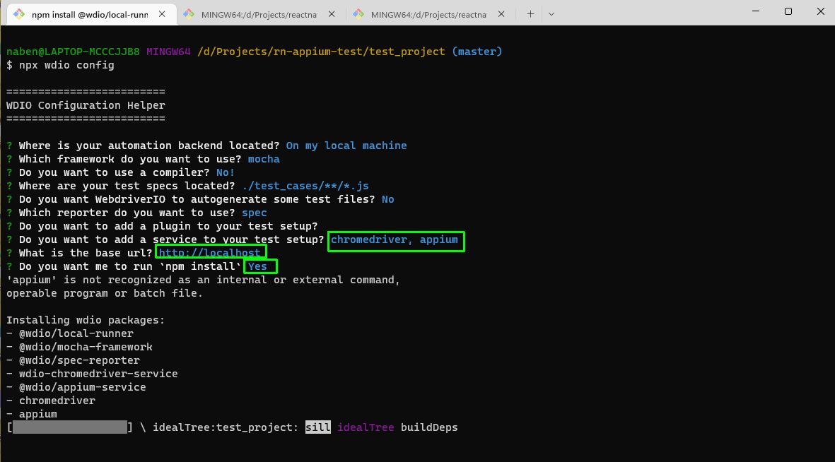Click the 'Yes' npm install answer
This screenshot has width=835, height=462.
point(258,266)
